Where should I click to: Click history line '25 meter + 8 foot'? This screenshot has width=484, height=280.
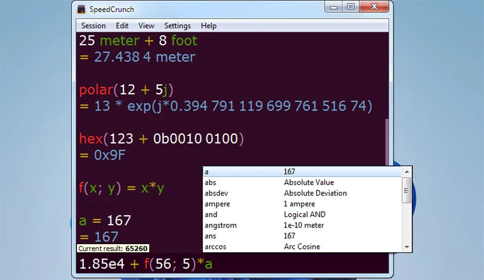[x=138, y=40]
